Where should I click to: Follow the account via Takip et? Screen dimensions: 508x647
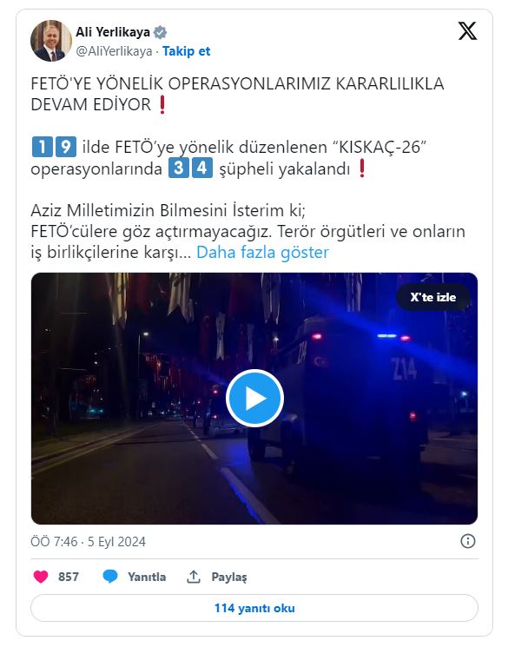186,51
